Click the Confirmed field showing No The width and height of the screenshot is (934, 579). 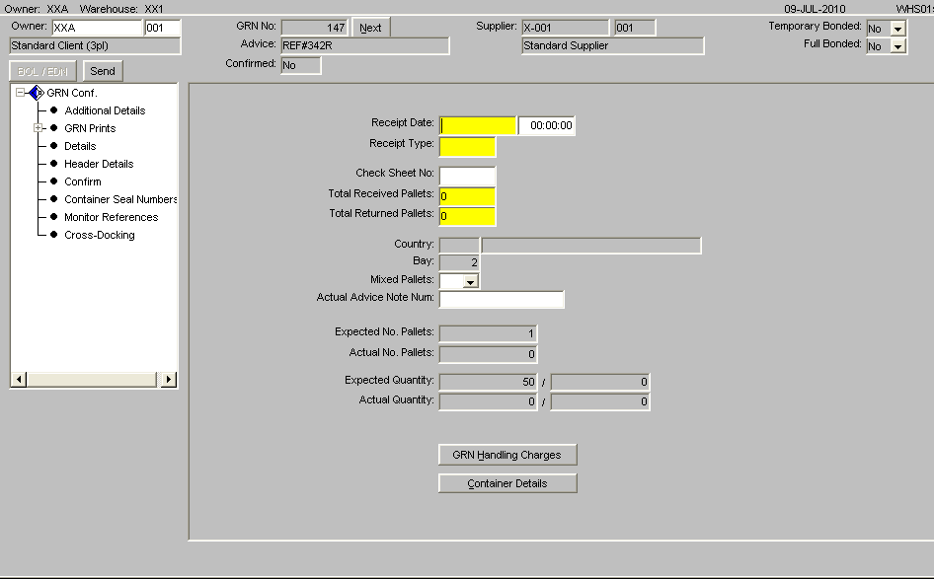pos(301,65)
